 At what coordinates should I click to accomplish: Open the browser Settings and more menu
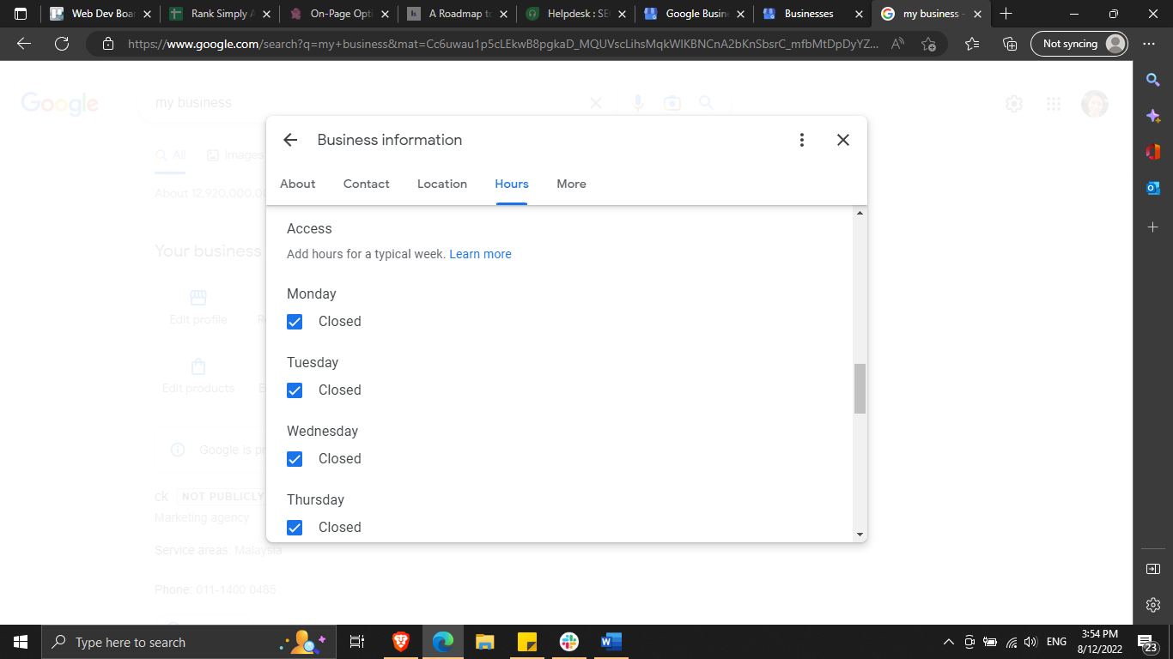click(1149, 44)
